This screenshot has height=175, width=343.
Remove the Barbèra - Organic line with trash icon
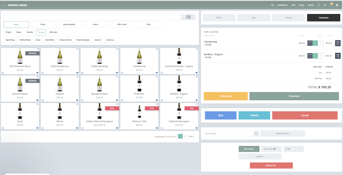point(338,56)
